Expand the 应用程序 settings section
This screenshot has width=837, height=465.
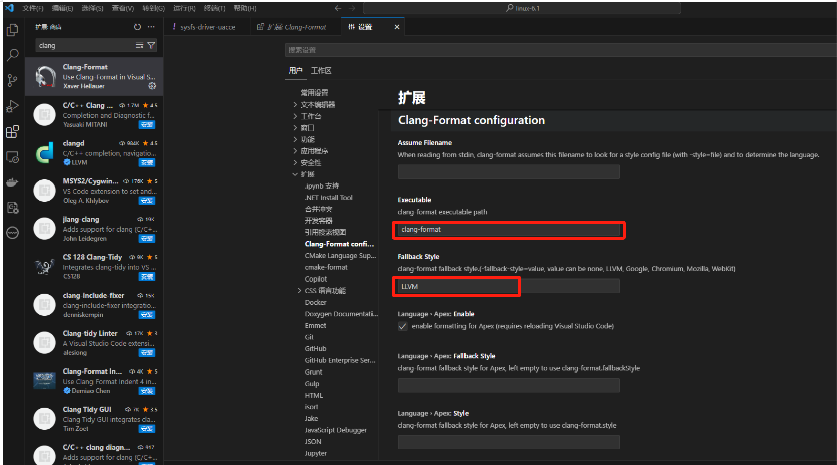295,151
